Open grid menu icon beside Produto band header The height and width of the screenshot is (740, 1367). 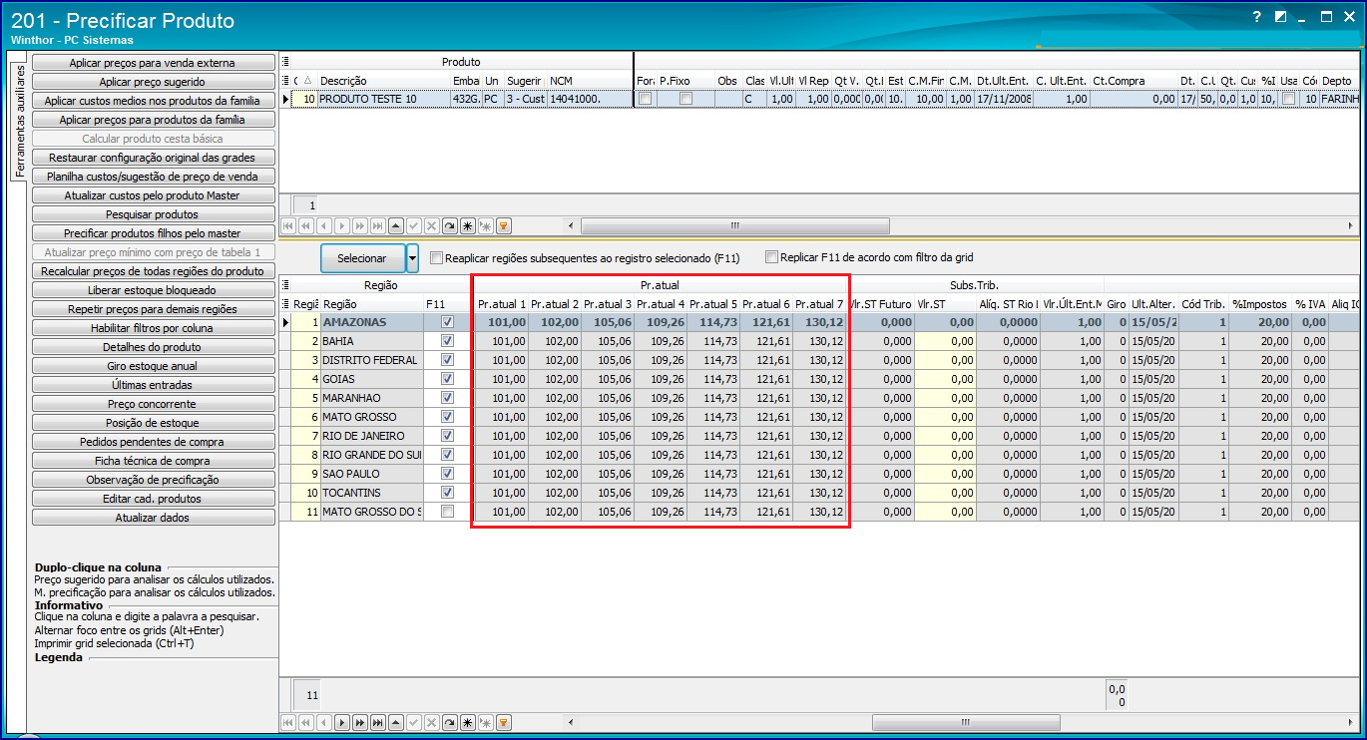[286, 62]
